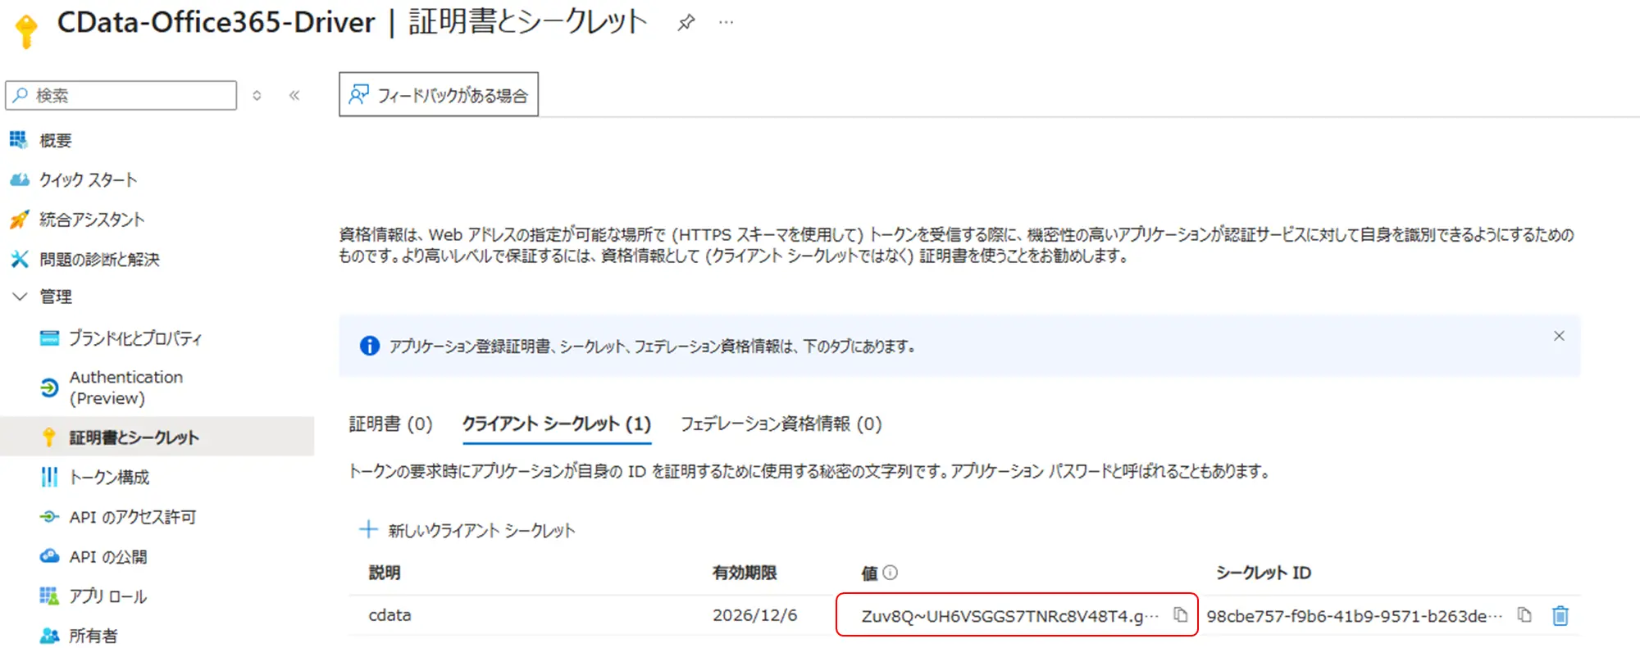Click the 有効期限 column header
Viewport: 1640px width, 648px height.
click(745, 573)
